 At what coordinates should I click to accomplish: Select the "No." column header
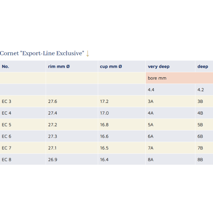pyautogui.click(x=5, y=66)
